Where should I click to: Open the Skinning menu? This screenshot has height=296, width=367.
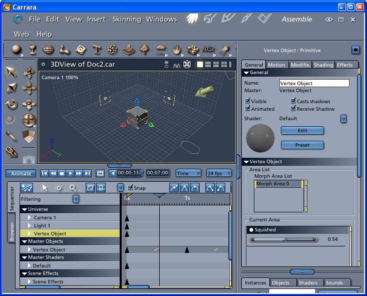point(127,19)
